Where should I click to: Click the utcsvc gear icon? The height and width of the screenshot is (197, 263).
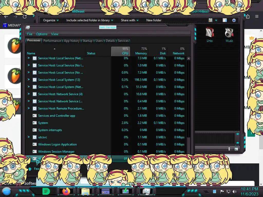pos(35,137)
